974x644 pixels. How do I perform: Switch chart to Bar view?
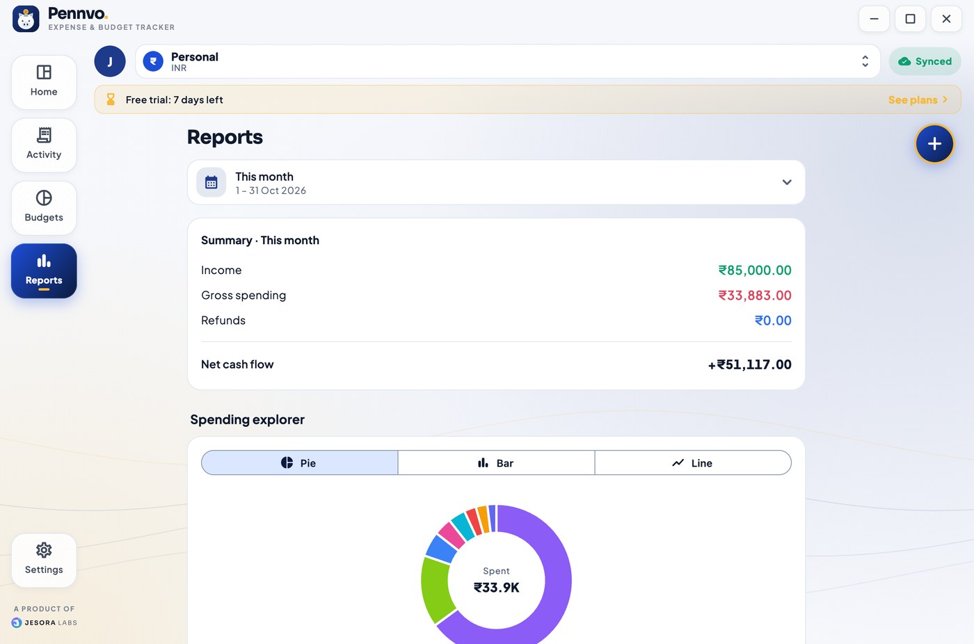pos(496,462)
